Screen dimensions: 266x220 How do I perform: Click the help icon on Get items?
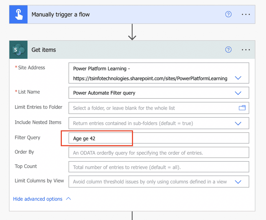tap(228, 50)
